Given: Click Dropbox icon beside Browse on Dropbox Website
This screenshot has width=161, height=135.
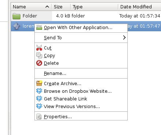Looking at the screenshot, I should (x=39, y=91).
